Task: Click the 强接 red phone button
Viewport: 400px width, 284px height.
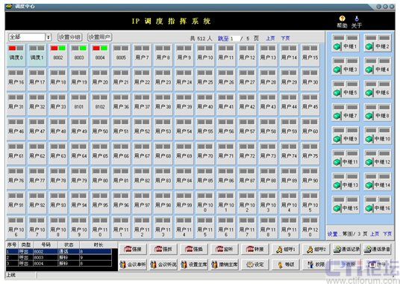Action: 132,249
